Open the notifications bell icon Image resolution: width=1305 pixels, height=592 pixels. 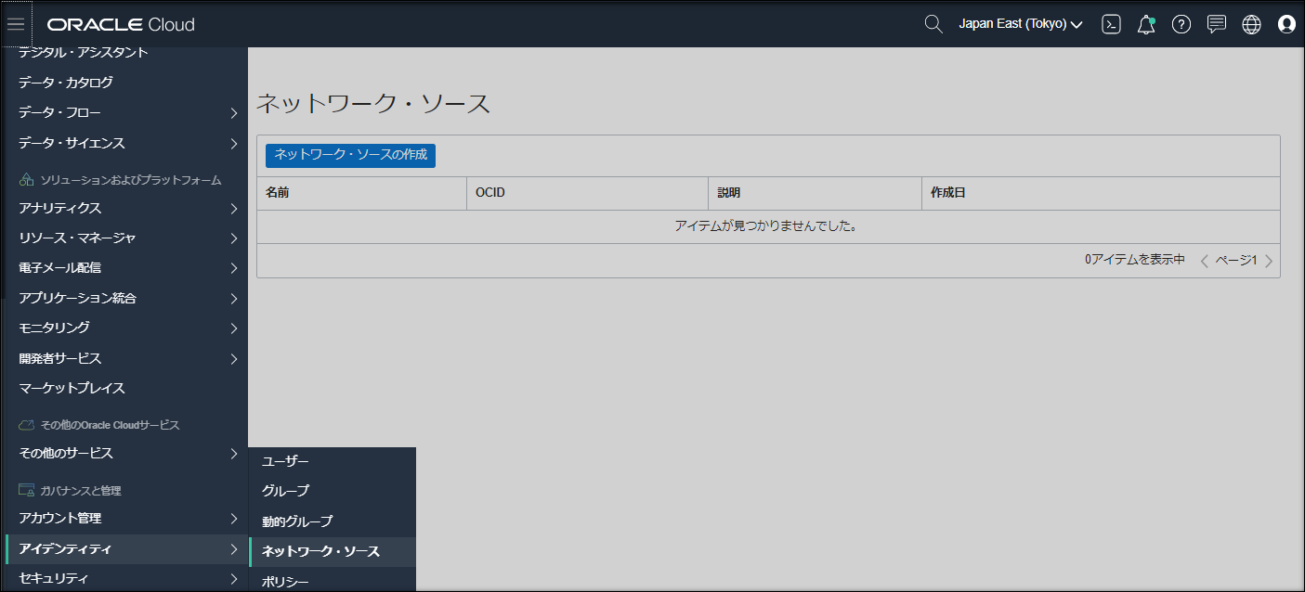click(1146, 24)
